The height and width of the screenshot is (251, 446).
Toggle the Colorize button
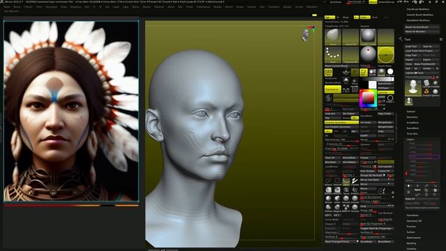[385, 93]
